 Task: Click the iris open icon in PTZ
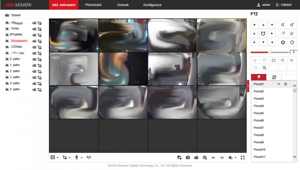(x=292, y=42)
